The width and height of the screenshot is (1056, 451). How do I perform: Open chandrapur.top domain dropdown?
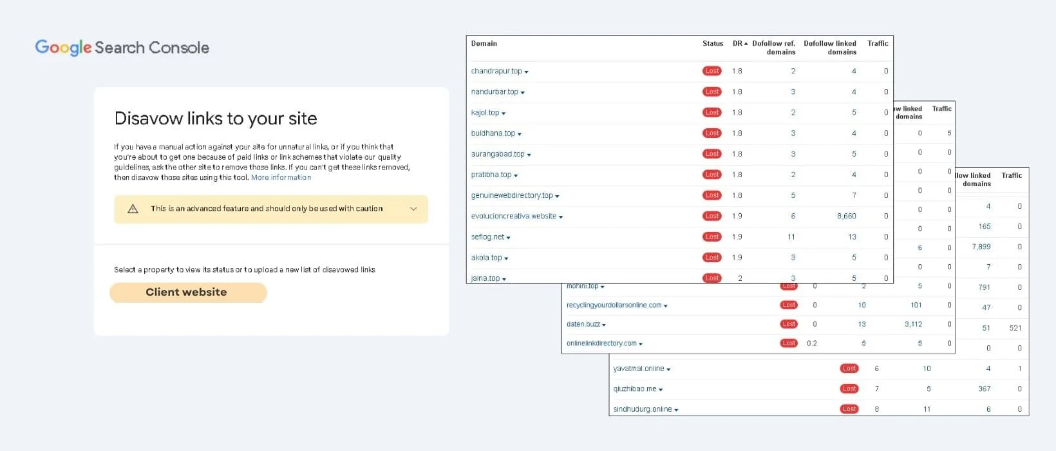tap(526, 72)
